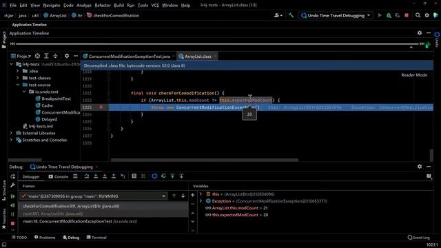This screenshot has width=441, height=248.
Task: Click the Build hammer icon in the toolbar
Action: tap(291, 15)
